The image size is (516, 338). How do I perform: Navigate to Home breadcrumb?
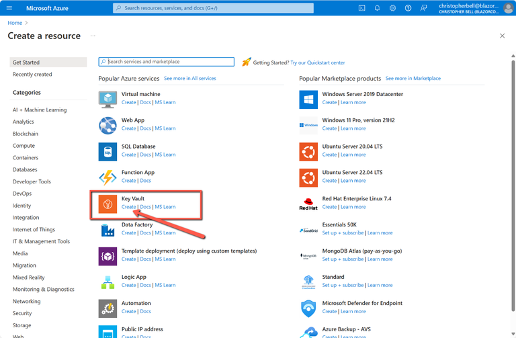14,23
